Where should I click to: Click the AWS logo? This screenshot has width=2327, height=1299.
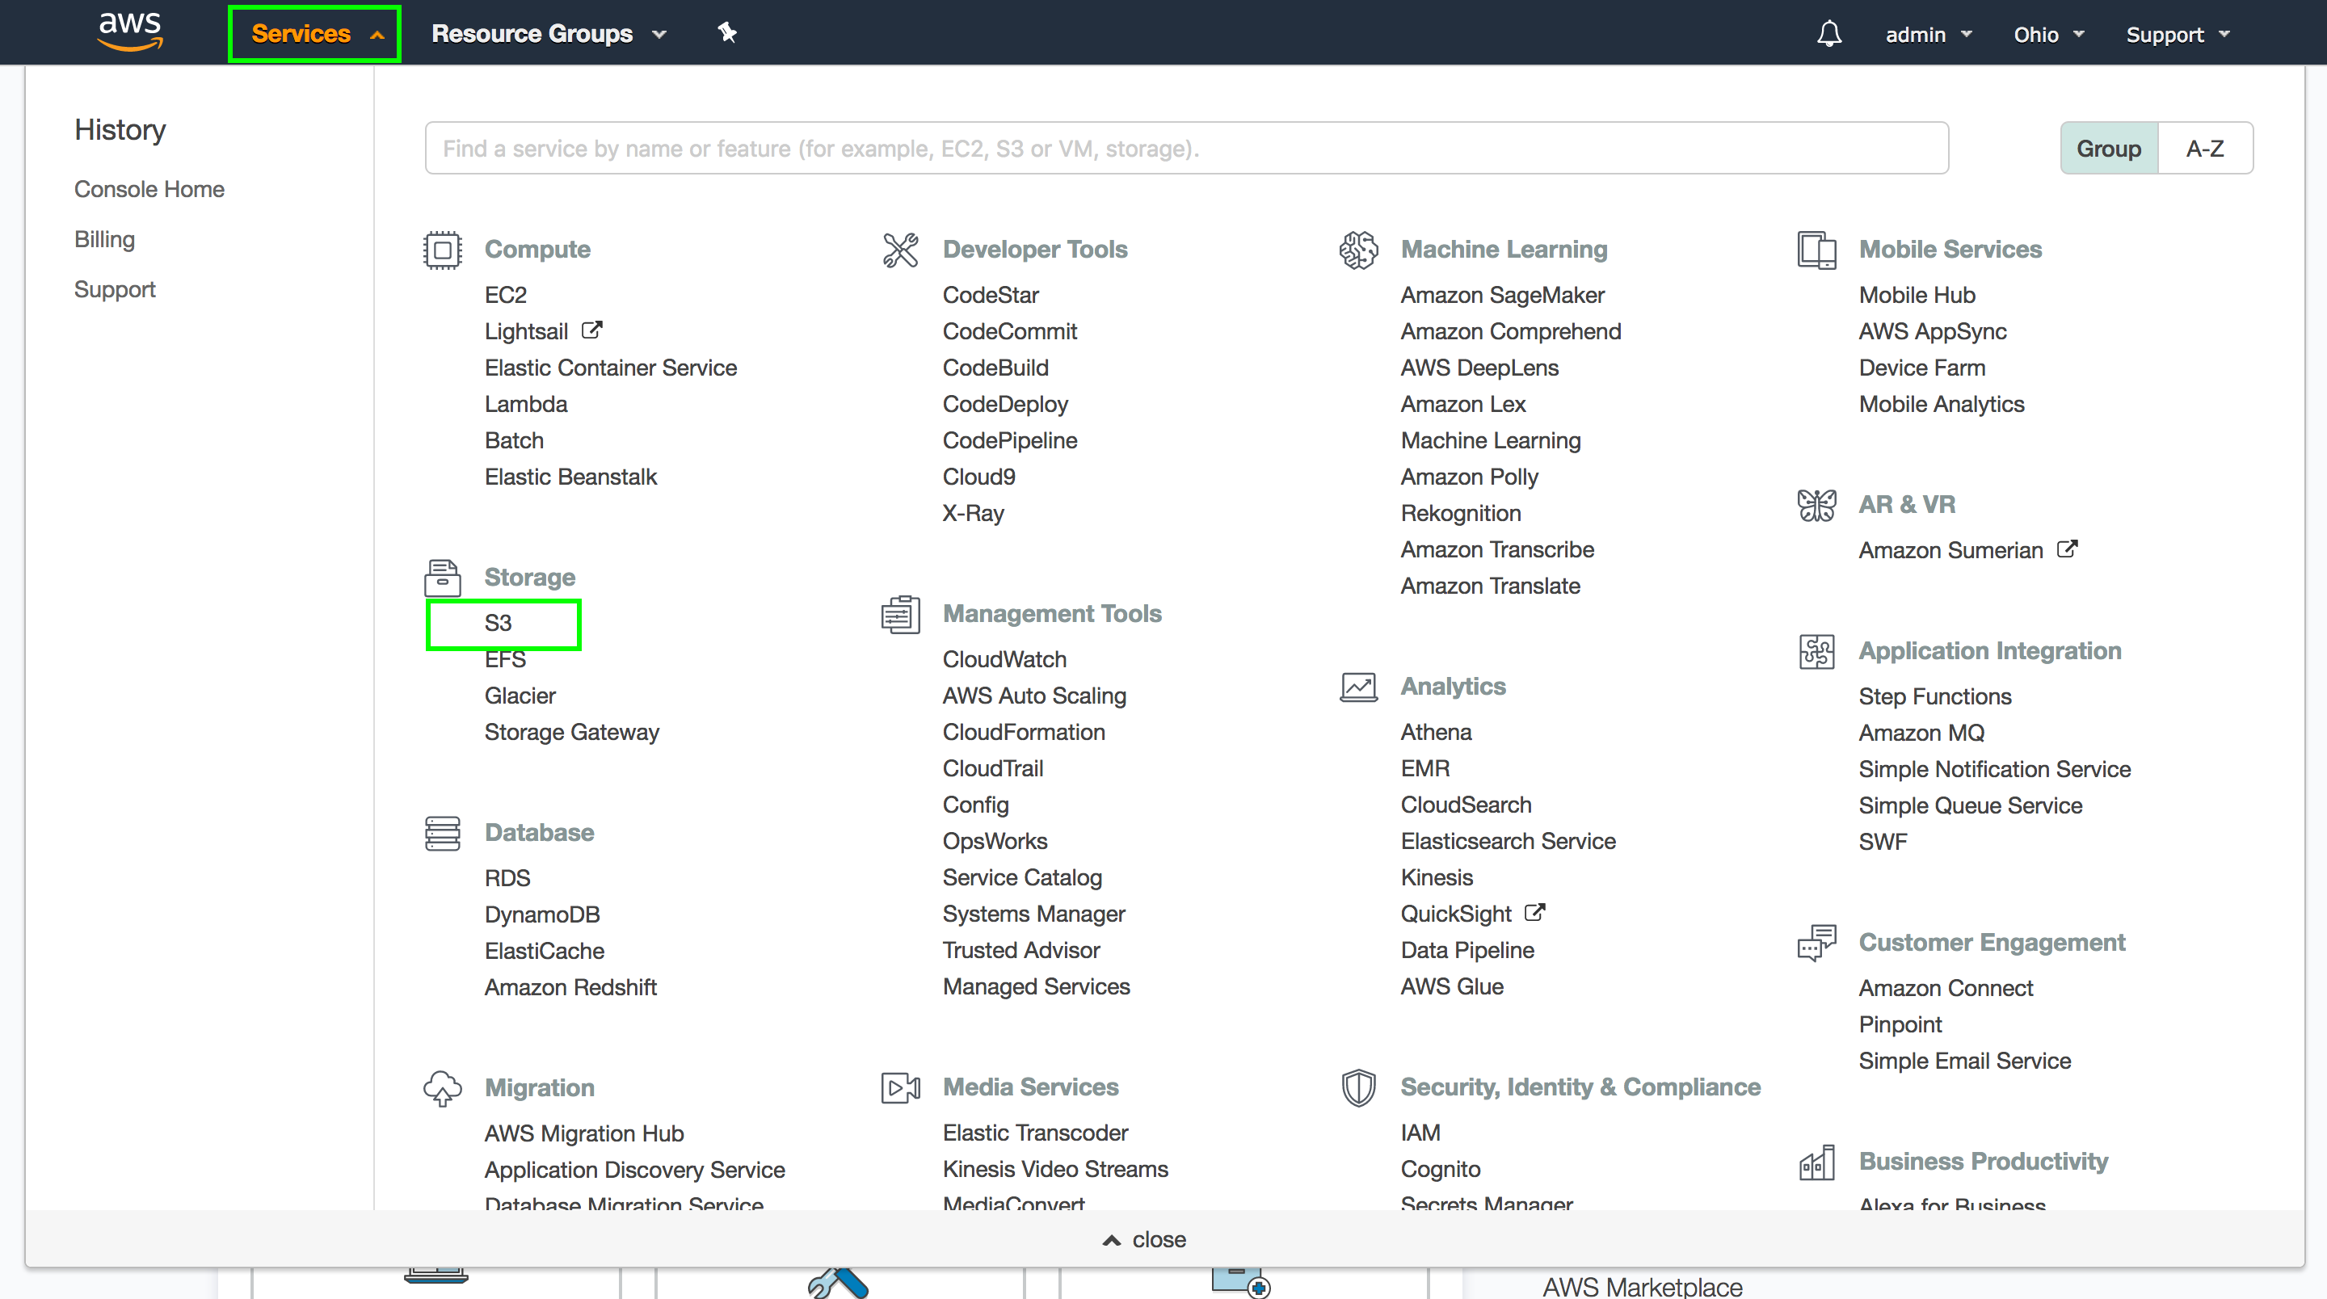pyautogui.click(x=130, y=32)
